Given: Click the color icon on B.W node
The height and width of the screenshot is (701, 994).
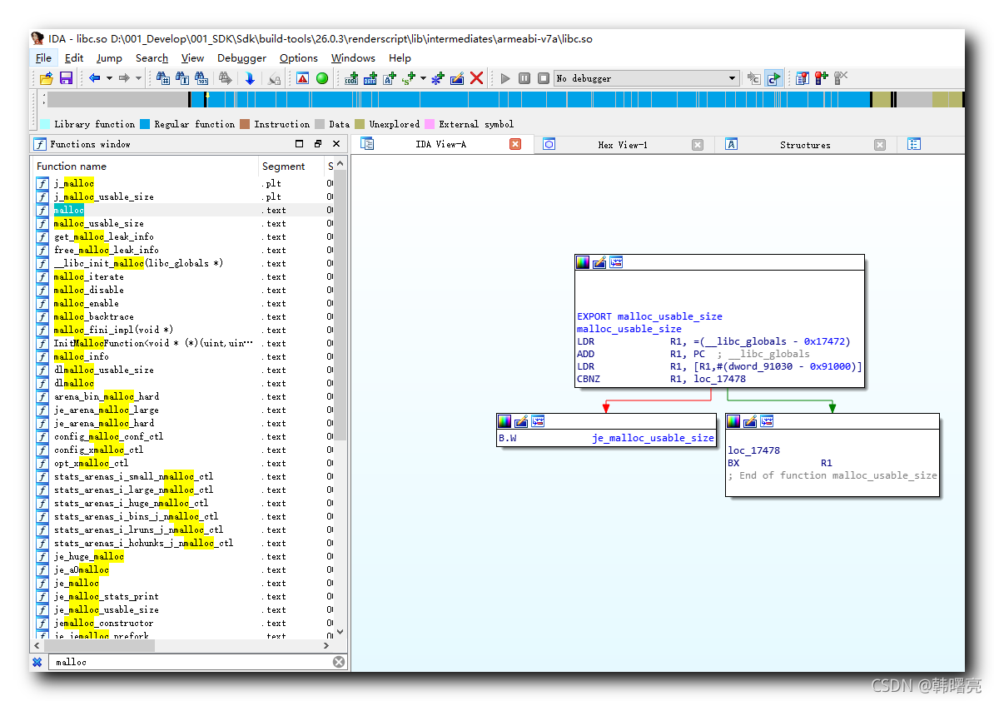Looking at the screenshot, I should pos(504,421).
